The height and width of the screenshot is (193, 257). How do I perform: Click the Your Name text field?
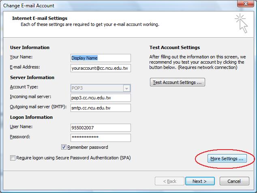(x=101, y=58)
